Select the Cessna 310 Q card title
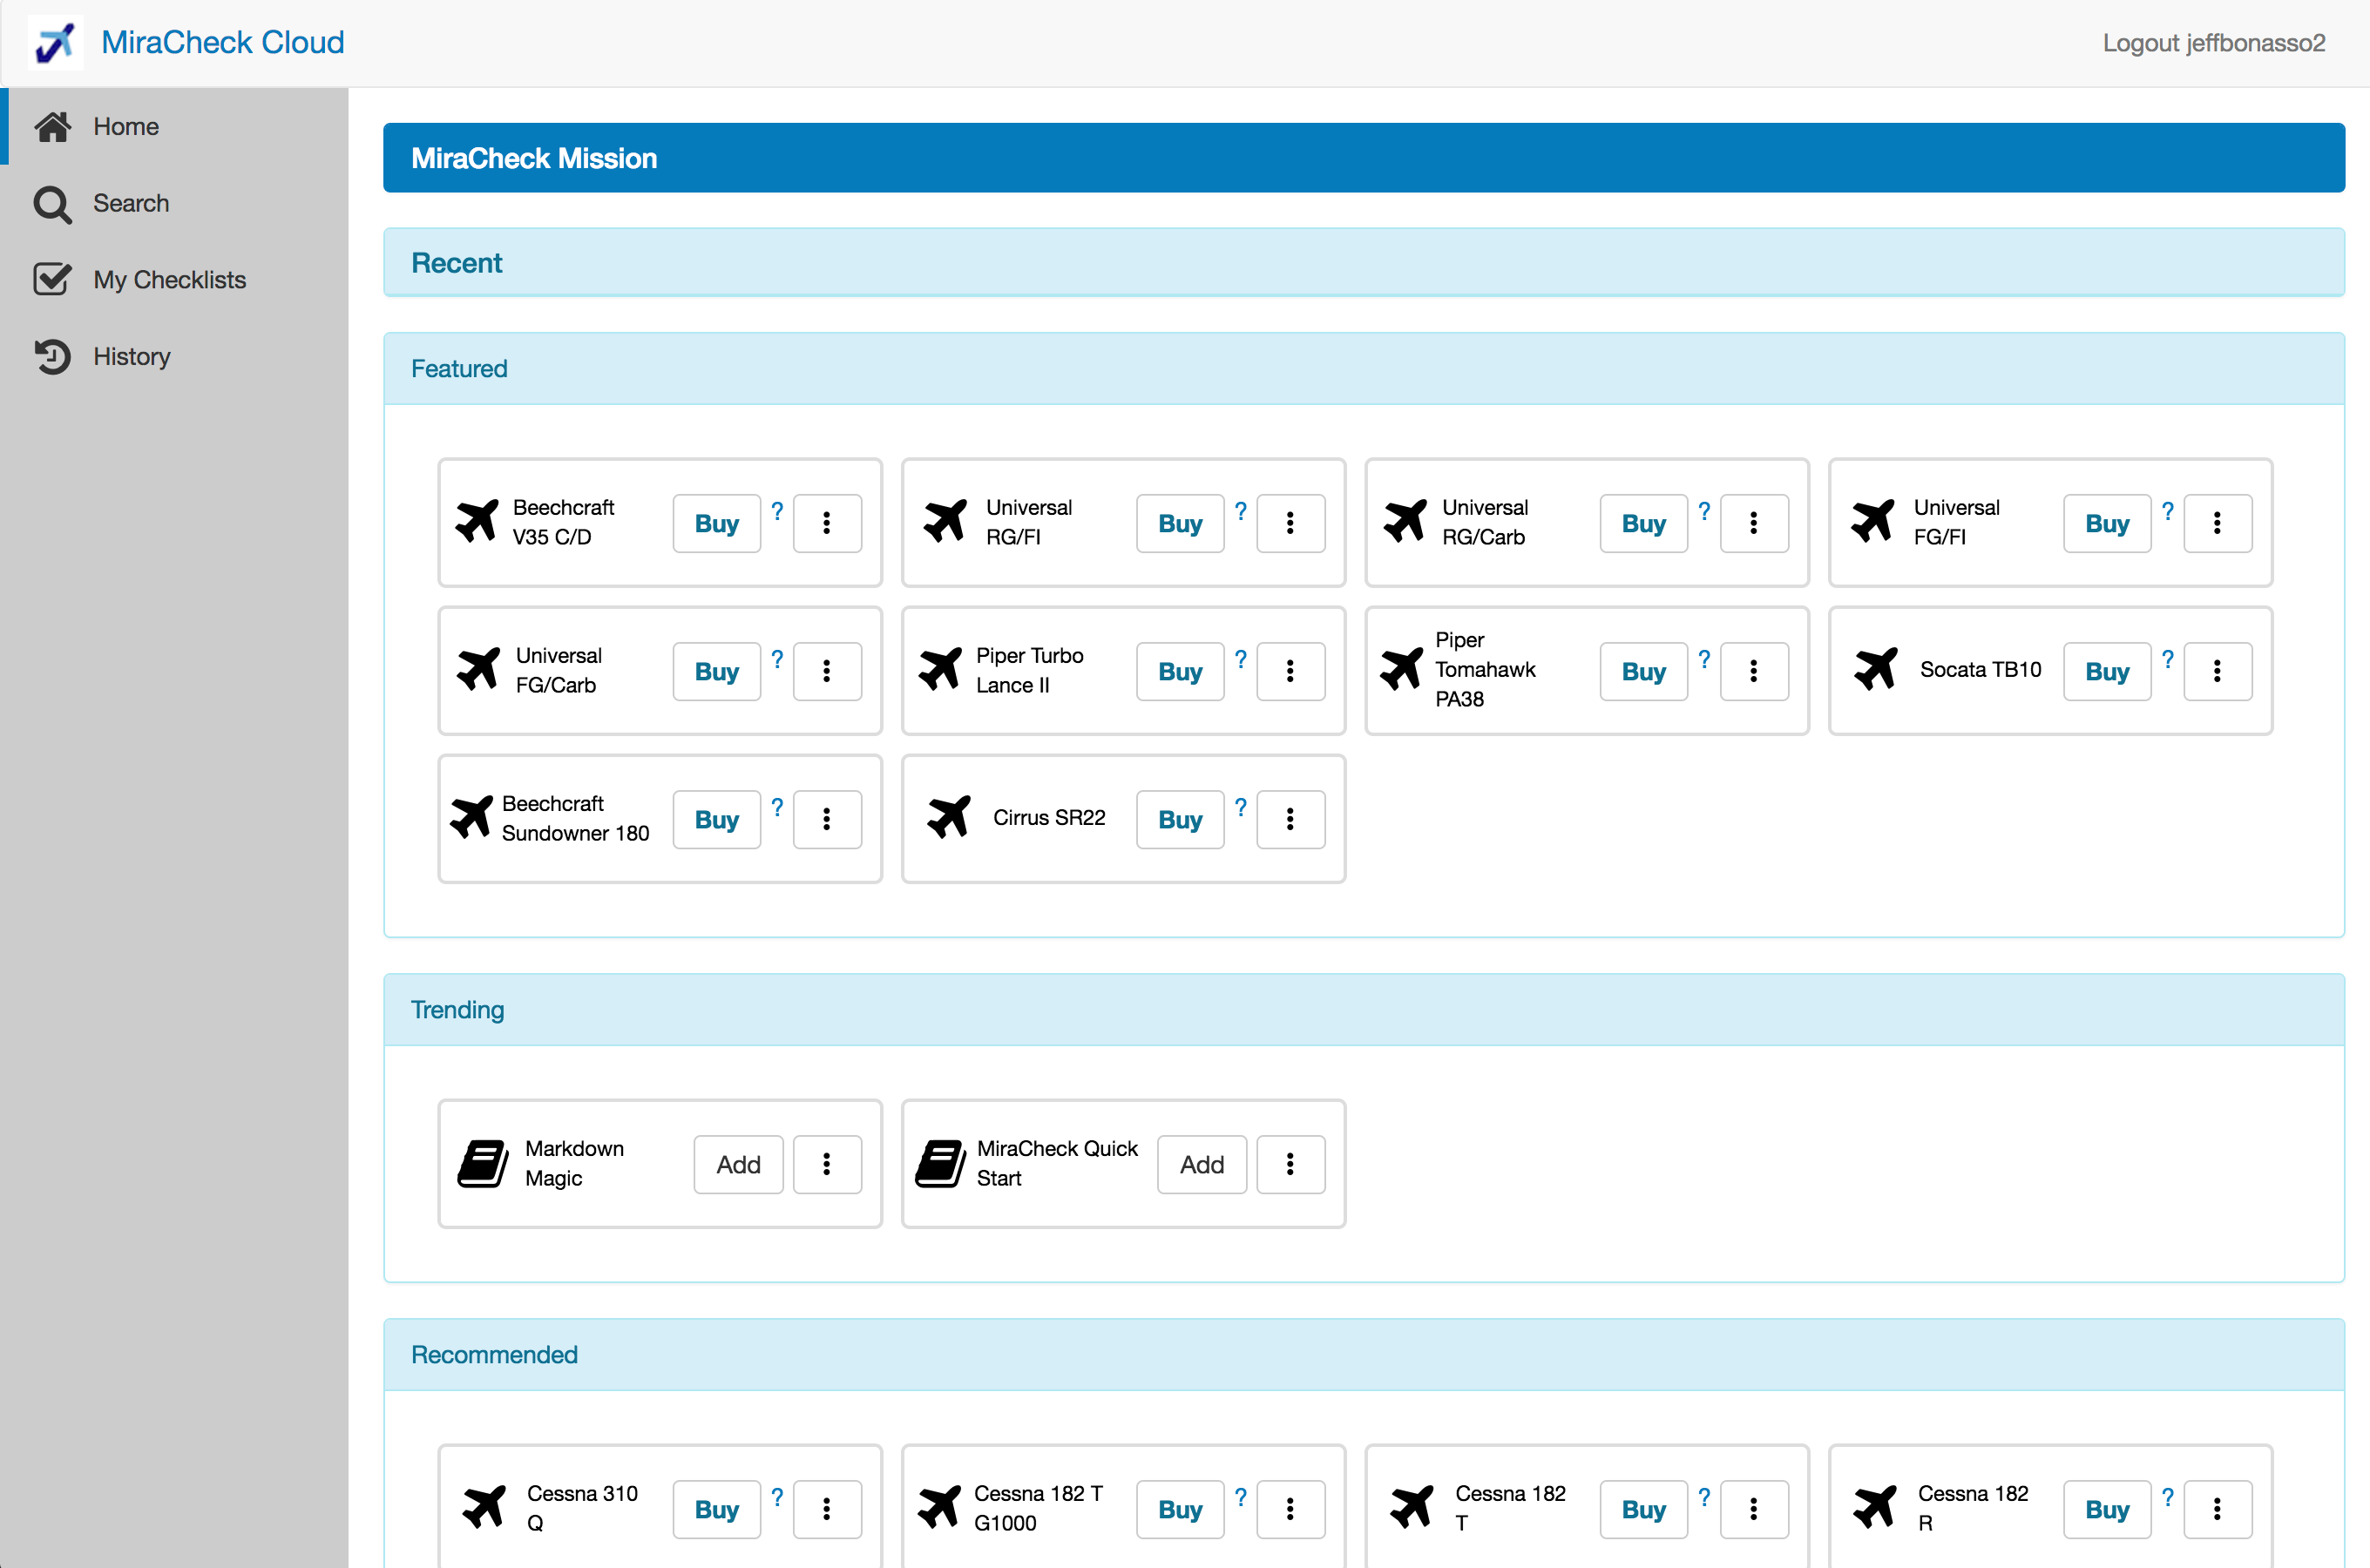 [x=582, y=1508]
